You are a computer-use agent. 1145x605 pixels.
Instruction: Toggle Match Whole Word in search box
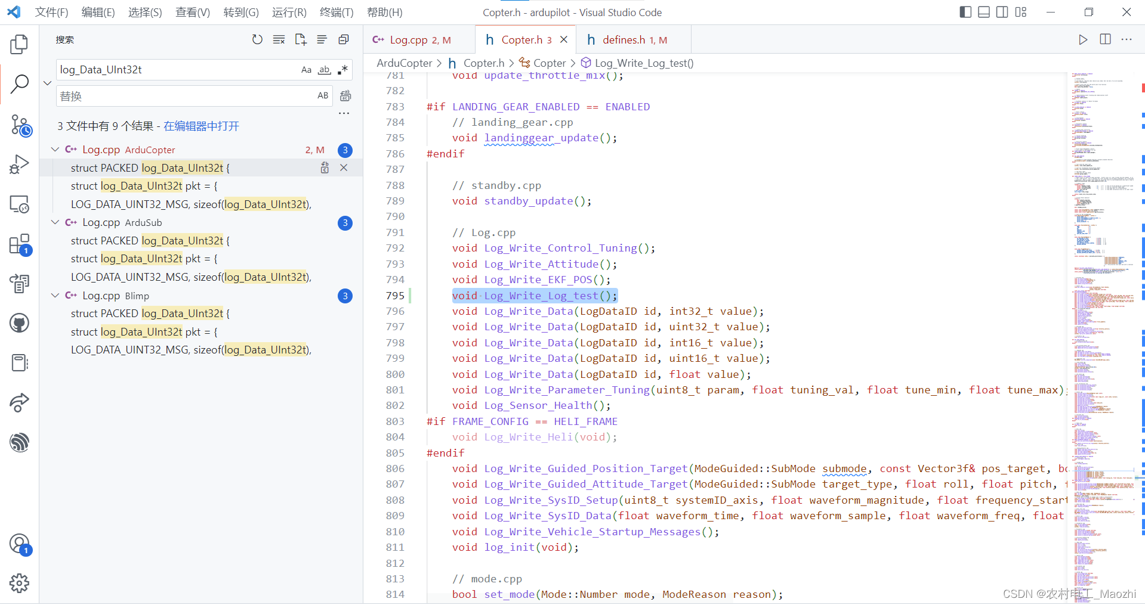[x=324, y=70]
